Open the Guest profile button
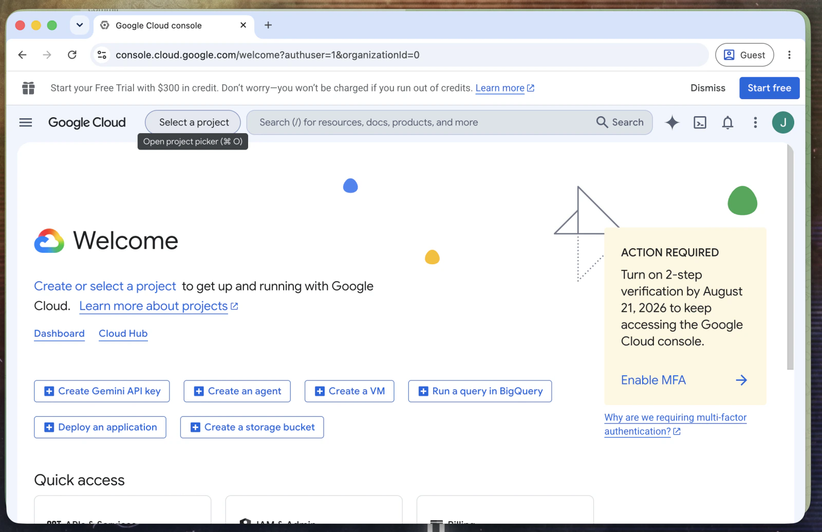Viewport: 822px width, 532px height. 744,55
